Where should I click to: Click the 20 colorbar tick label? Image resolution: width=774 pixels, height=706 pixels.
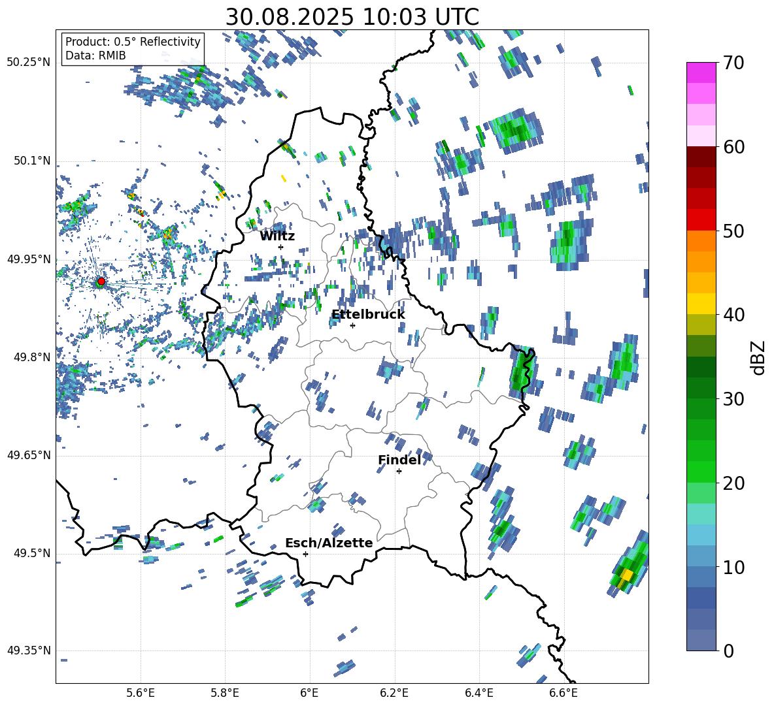[x=733, y=484]
